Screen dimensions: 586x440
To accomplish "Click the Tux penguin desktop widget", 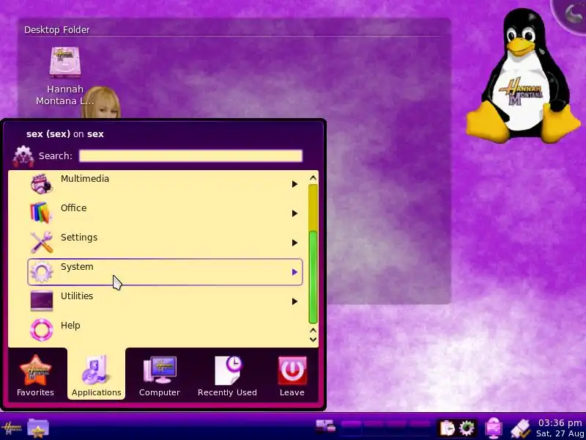I will tap(522, 75).
